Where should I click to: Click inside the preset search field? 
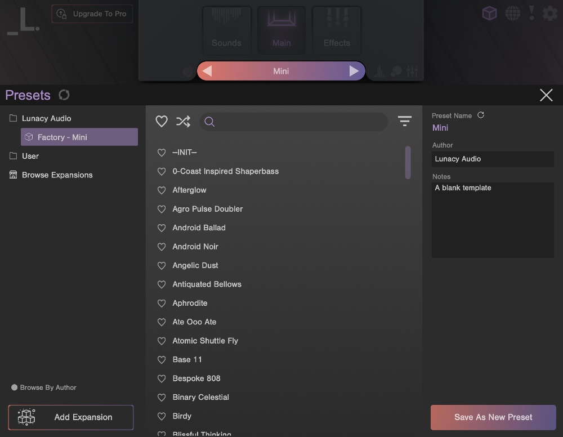(293, 121)
